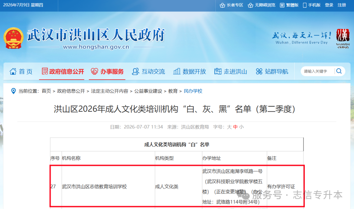Screen dimensions: 354x209
Task: Click the 民办学校 breadcrumb link
Action: 193,91
